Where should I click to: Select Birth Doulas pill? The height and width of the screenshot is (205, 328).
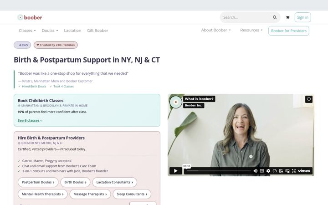tap(75, 182)
